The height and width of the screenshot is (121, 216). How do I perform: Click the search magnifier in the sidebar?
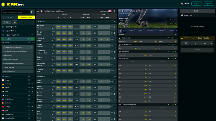click(x=32, y=12)
